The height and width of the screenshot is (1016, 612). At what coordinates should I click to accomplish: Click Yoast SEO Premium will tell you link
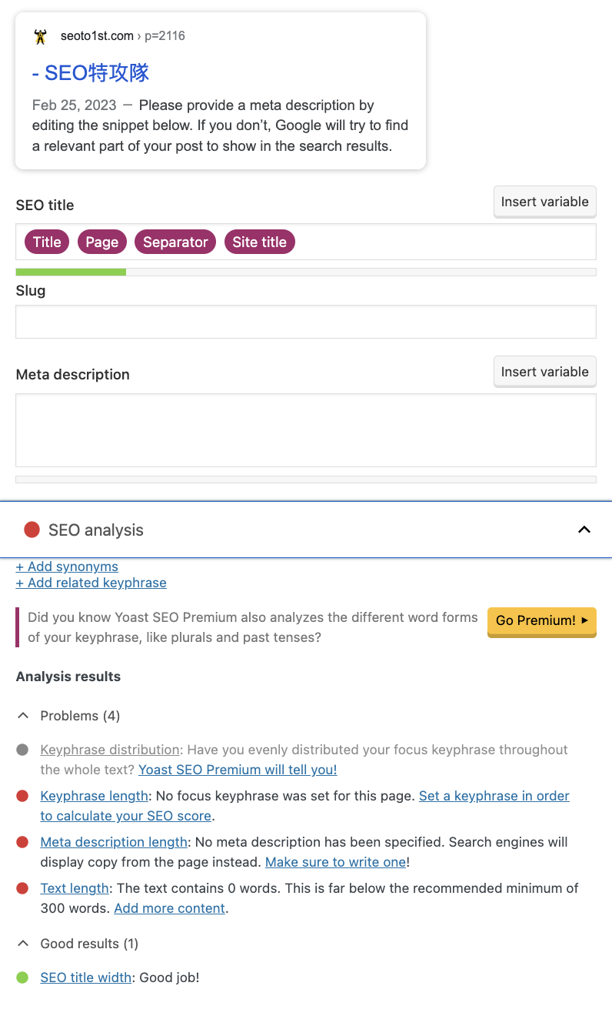point(238,770)
